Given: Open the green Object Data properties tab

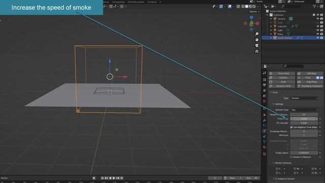Looking at the screenshot, I should point(265,142).
